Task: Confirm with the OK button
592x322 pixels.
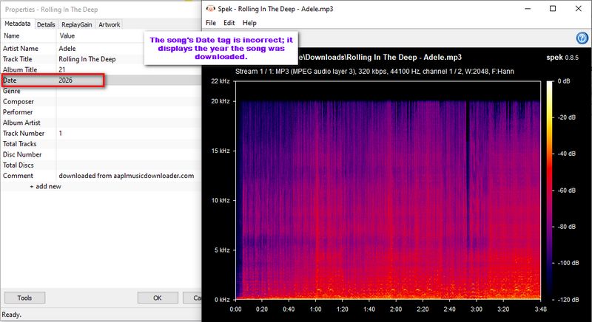Action: tap(158, 298)
